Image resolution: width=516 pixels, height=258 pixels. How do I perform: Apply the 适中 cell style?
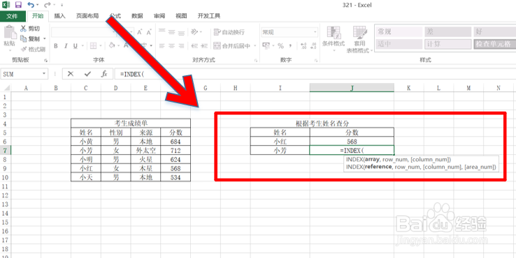[x=399, y=44]
